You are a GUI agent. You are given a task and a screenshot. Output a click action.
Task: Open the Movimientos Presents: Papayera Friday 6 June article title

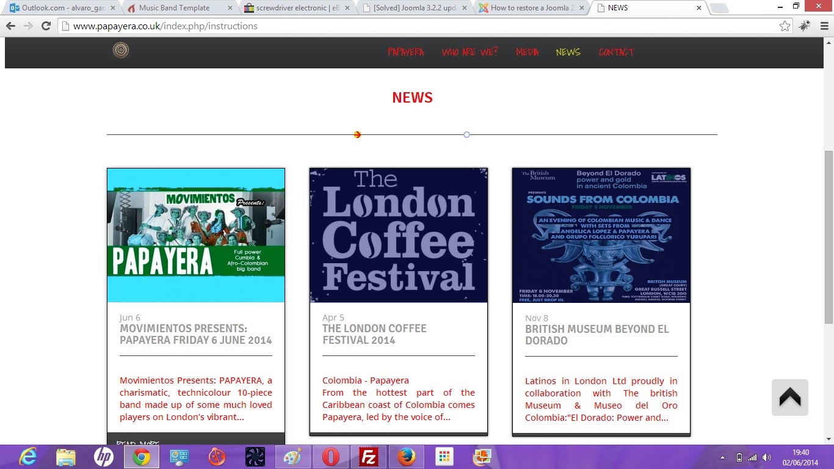click(x=196, y=334)
